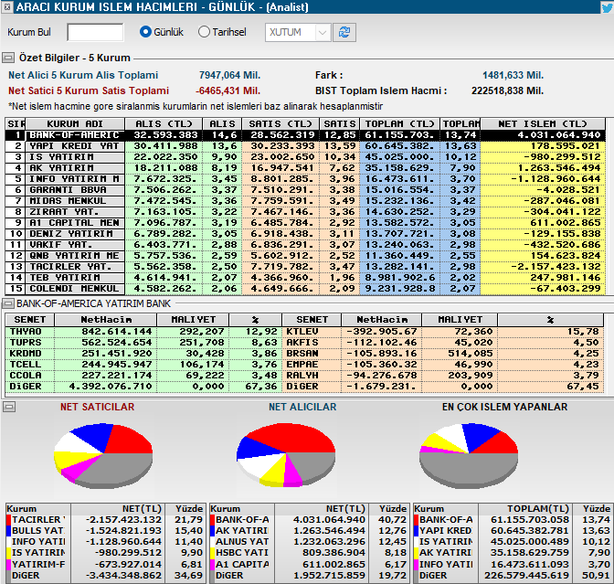Click the refresh icon next to XUTUM

[344, 32]
